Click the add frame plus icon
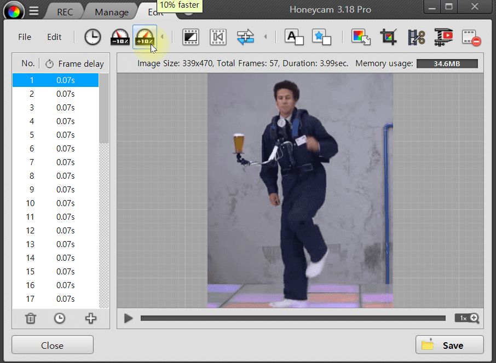 (x=90, y=318)
